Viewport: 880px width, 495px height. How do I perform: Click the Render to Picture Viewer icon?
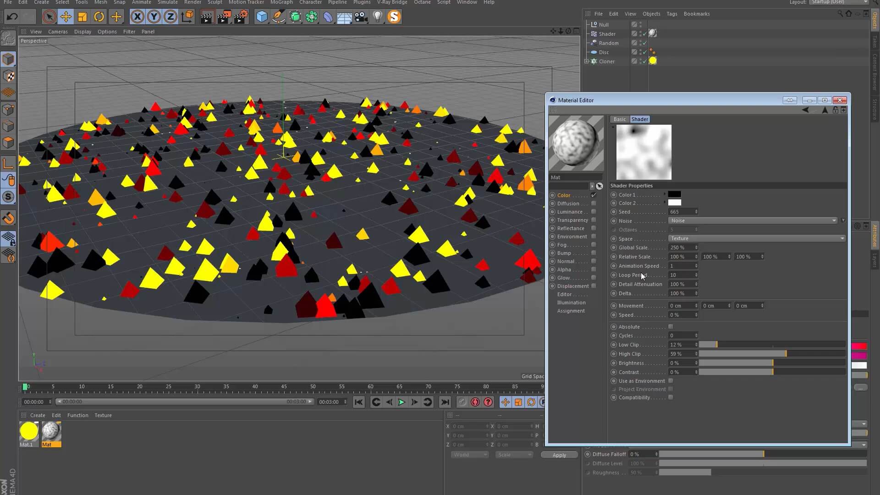(224, 17)
